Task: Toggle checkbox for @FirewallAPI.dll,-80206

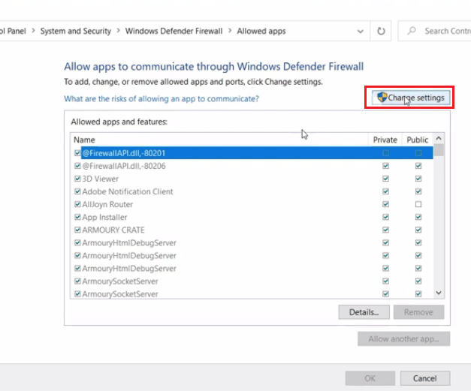Action: click(77, 166)
